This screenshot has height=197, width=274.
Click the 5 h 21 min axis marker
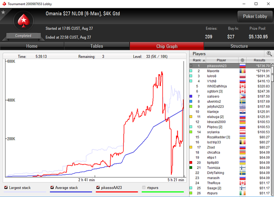pos(176,180)
